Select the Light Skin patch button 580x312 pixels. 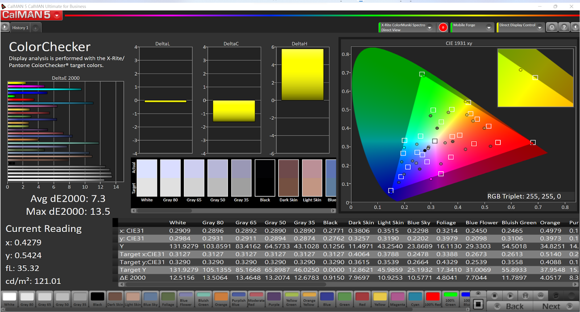pos(133,299)
